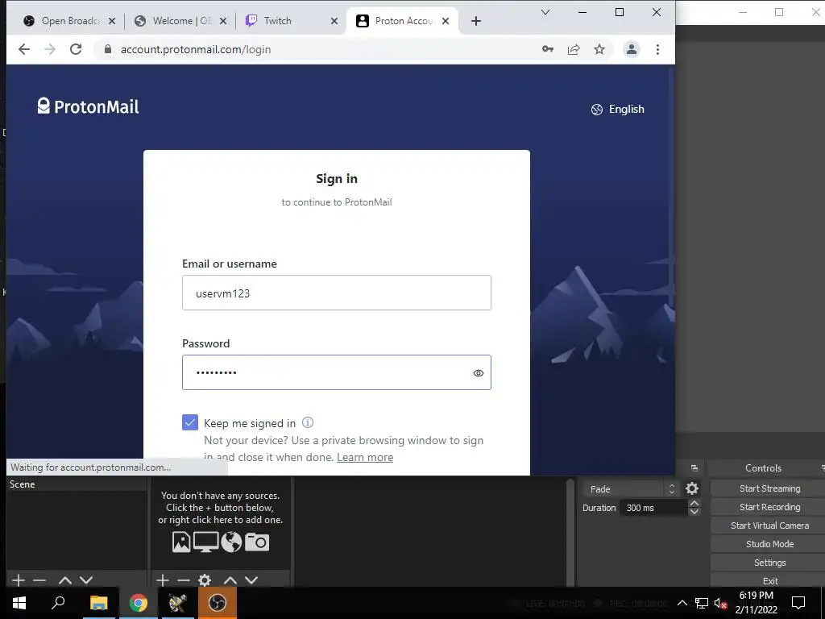Open the Windows Start menu
The height and width of the screenshot is (619, 825).
click(19, 603)
